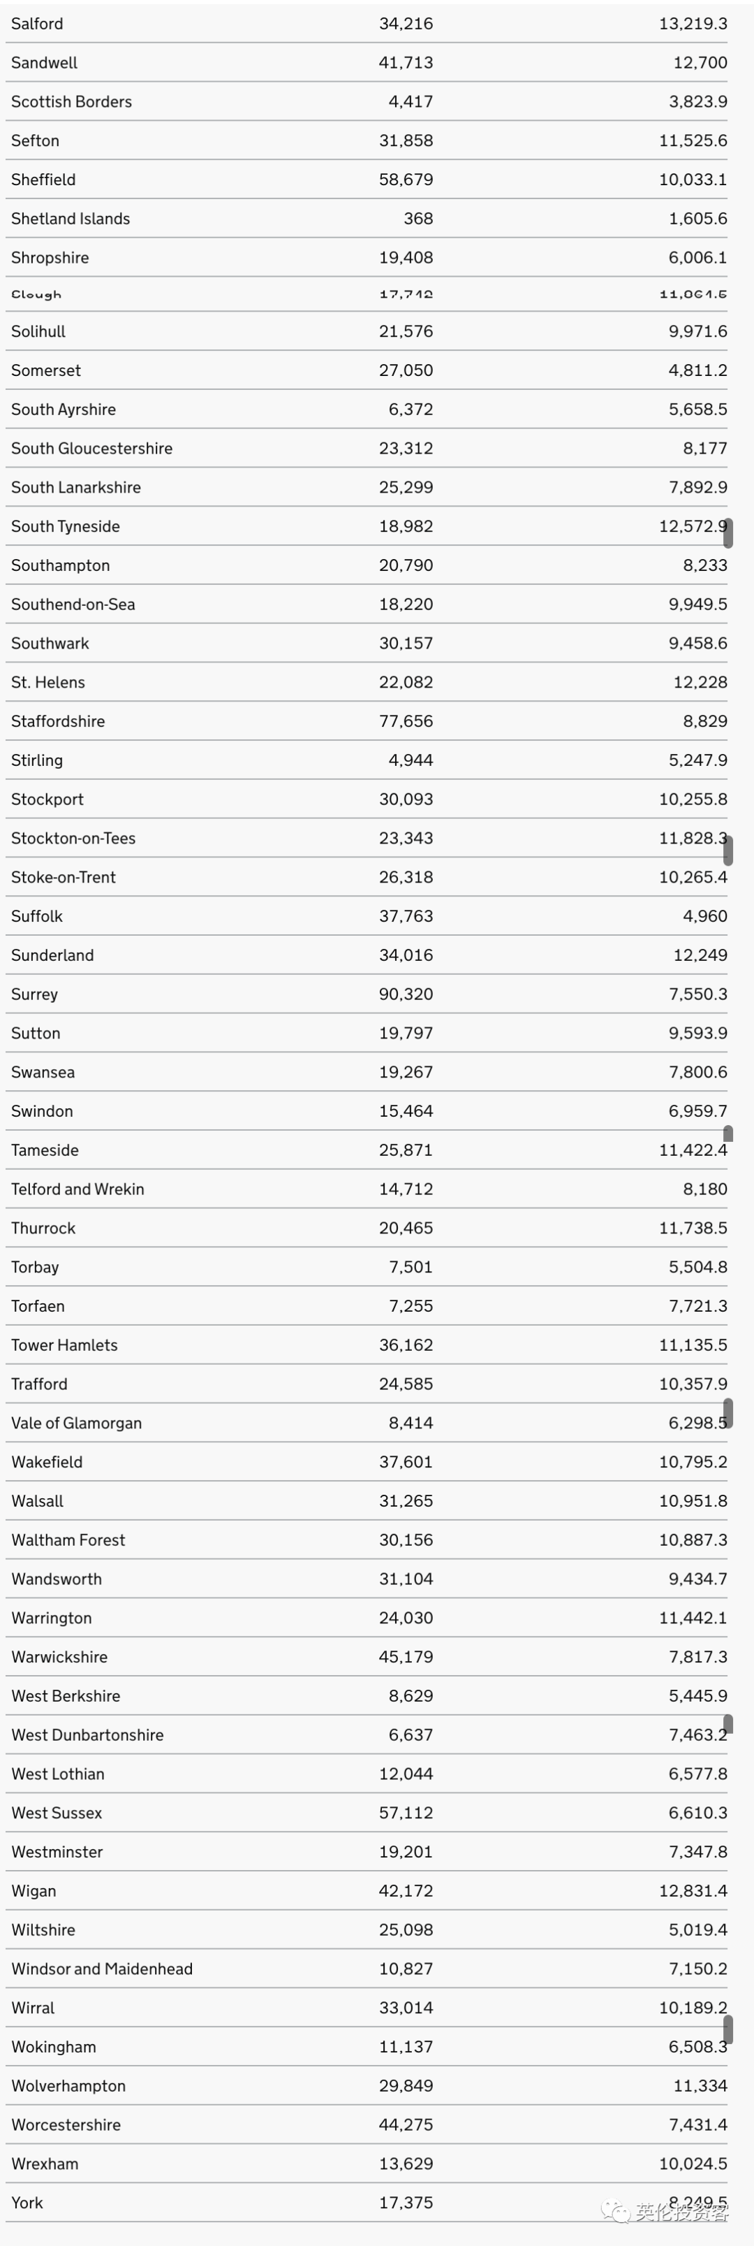
Task: Select the Stoke-on-Trent row label
Action: tap(64, 877)
